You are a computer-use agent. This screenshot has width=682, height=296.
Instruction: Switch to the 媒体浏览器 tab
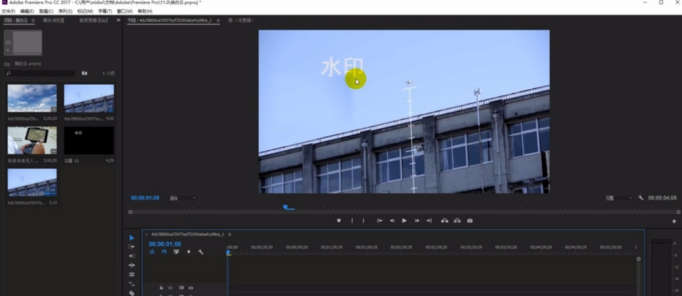pos(54,21)
